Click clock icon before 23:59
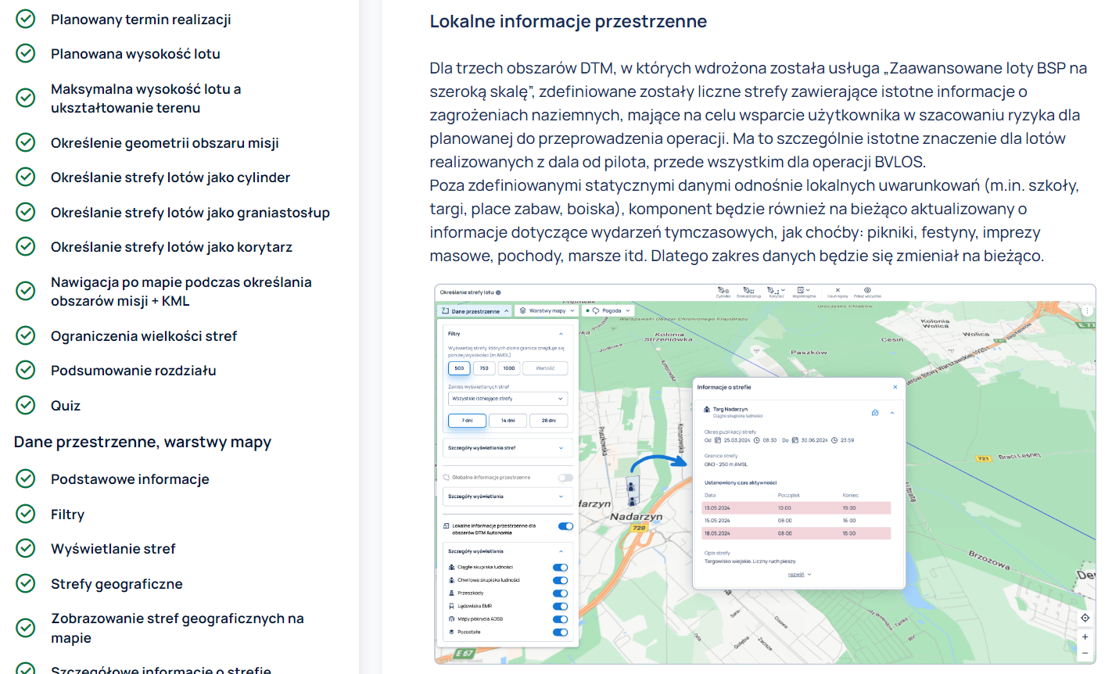Image resolution: width=1112 pixels, height=674 pixels. pyautogui.click(x=834, y=440)
